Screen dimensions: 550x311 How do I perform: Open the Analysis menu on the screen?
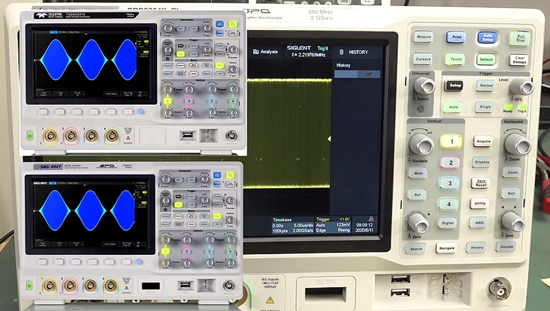pyautogui.click(x=265, y=52)
